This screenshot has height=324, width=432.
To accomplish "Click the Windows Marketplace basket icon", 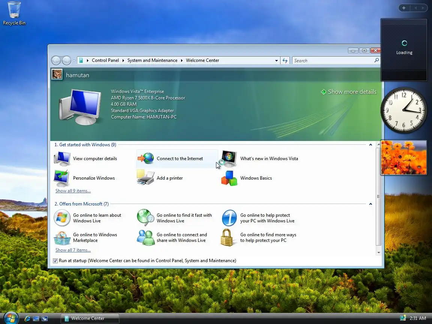I will (62, 238).
